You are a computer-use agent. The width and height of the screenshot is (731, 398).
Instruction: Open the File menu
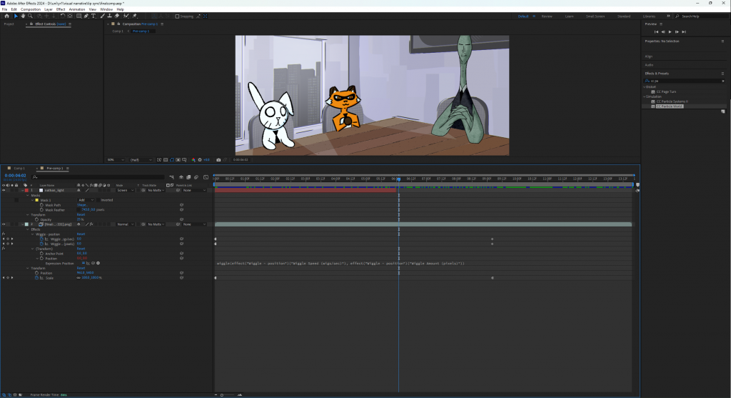click(x=5, y=9)
